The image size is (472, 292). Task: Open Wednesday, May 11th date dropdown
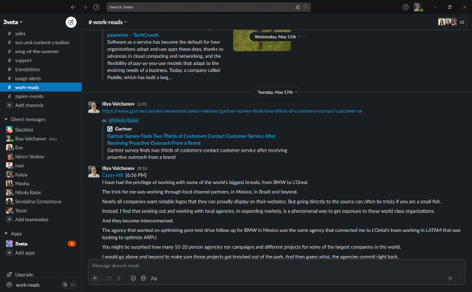(x=277, y=37)
